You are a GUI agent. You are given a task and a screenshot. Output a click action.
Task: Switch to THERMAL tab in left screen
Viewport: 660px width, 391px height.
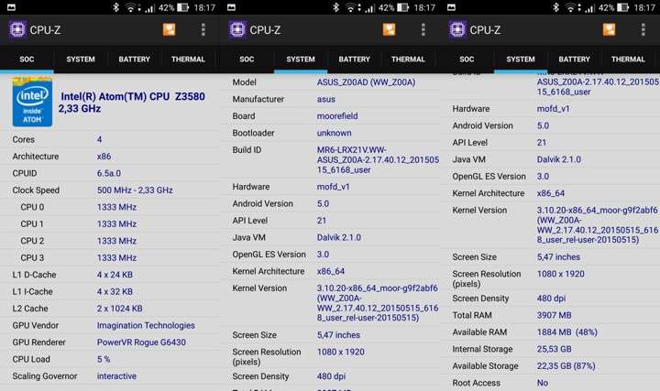[188, 60]
